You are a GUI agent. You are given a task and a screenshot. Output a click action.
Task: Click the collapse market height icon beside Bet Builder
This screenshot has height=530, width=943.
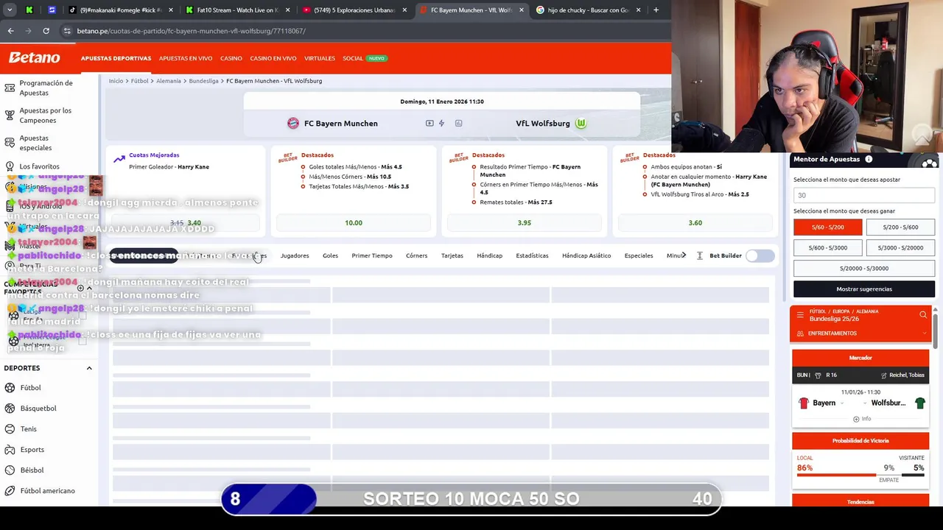699,255
